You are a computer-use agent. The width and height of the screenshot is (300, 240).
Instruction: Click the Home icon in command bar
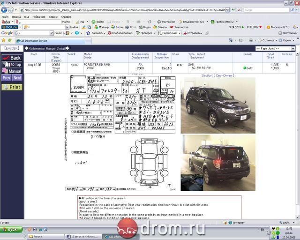coord(231,40)
